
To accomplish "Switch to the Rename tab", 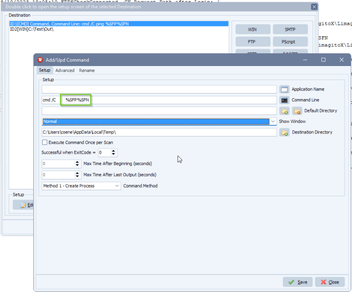I will (x=87, y=71).
